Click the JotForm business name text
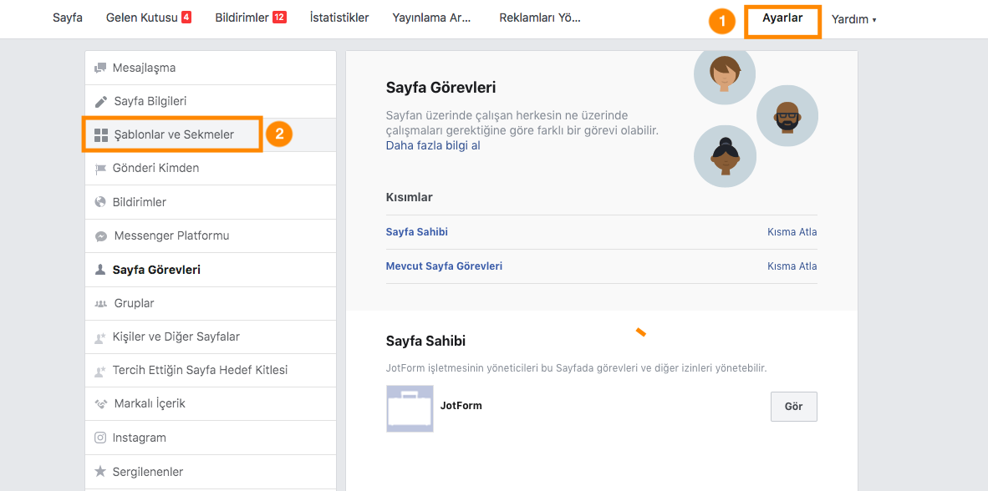The height and width of the screenshot is (491, 988). click(461, 405)
